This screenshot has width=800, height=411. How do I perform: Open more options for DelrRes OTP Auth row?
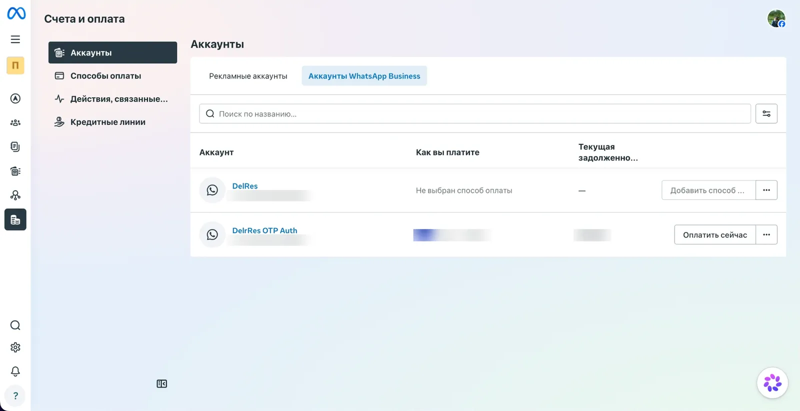pyautogui.click(x=766, y=234)
